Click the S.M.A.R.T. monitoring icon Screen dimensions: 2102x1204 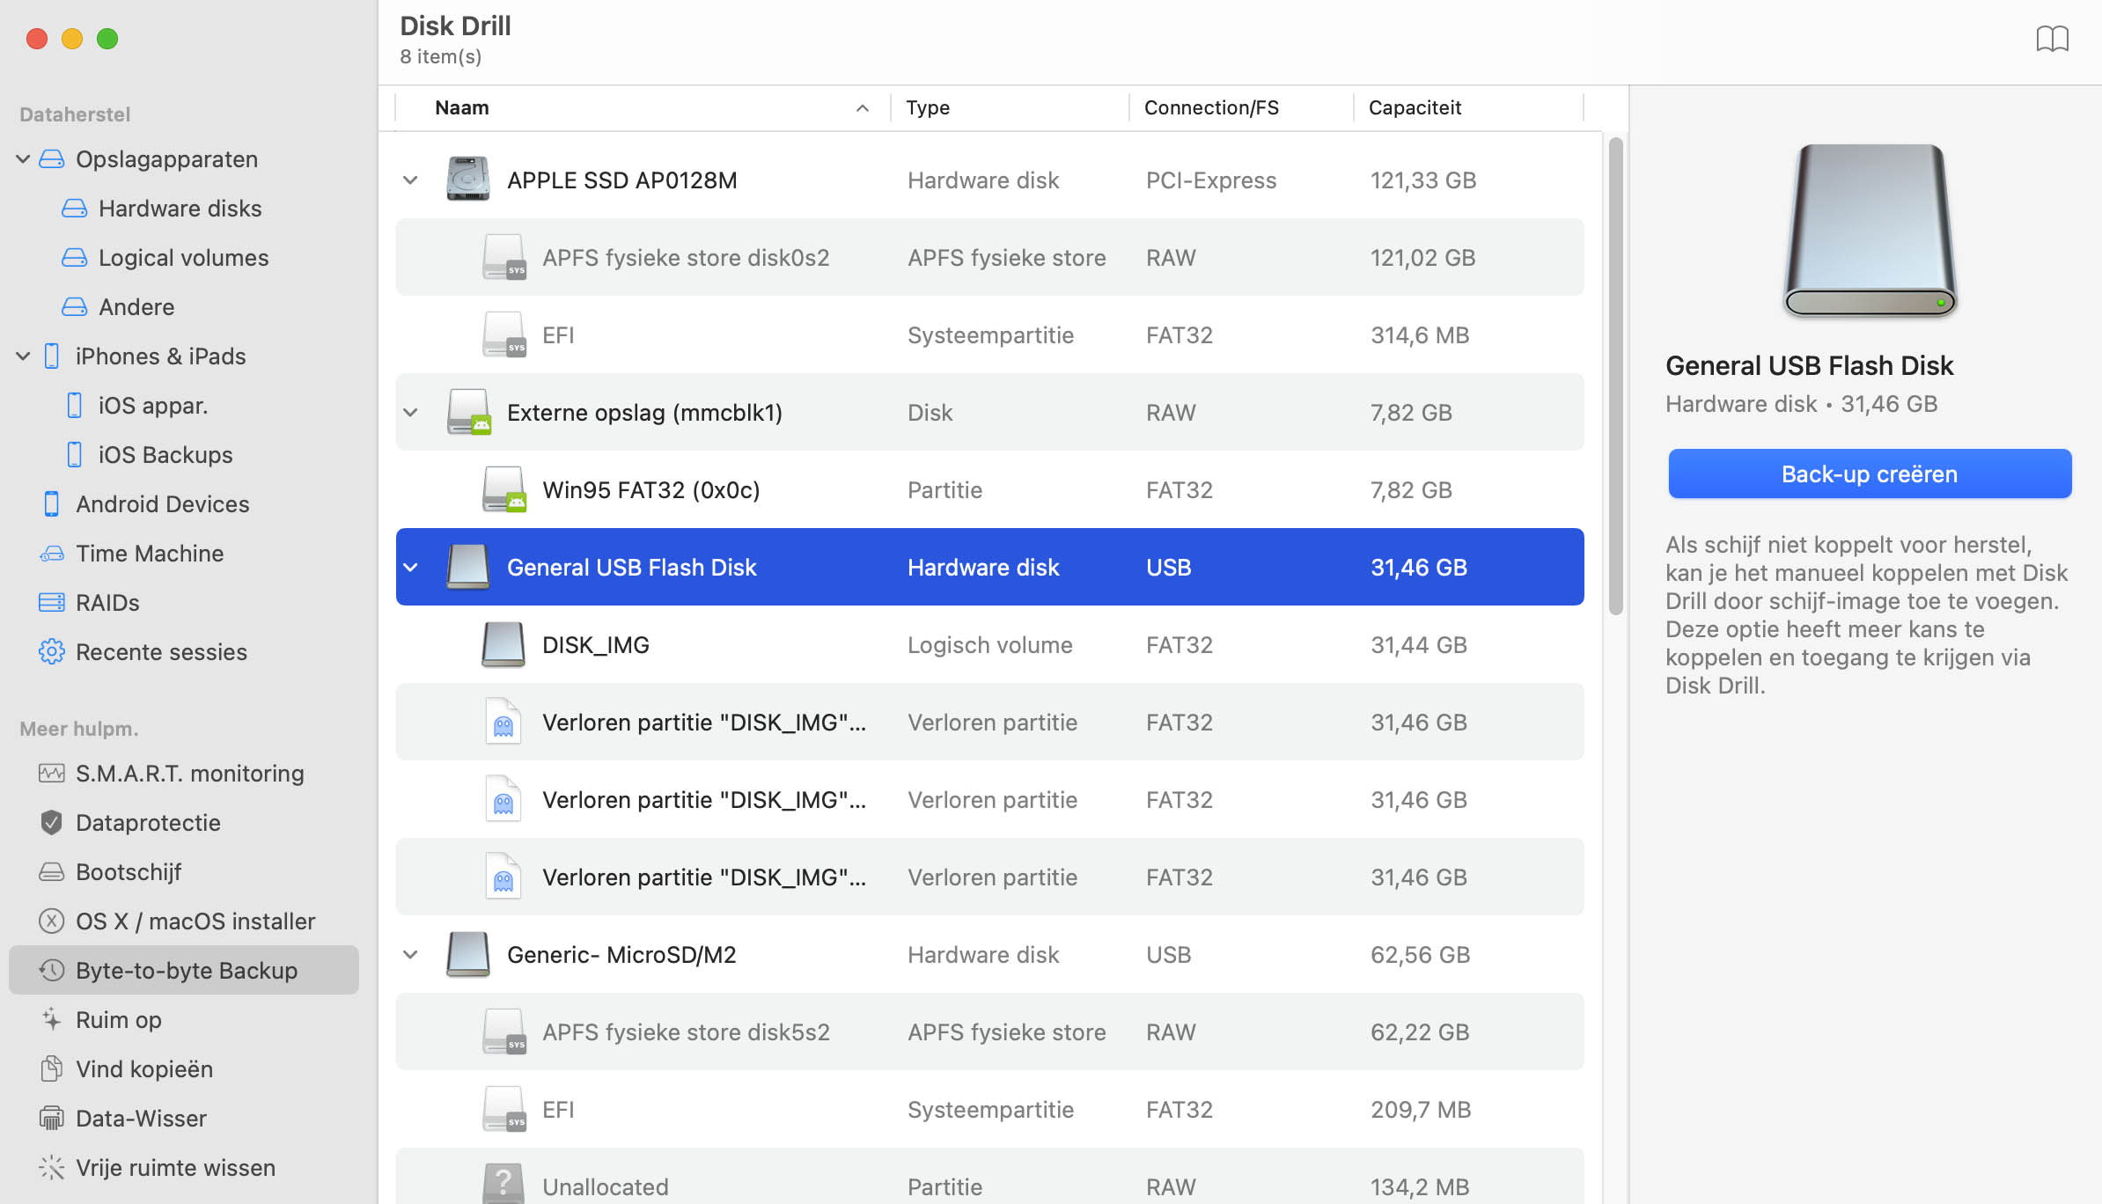tap(52, 774)
